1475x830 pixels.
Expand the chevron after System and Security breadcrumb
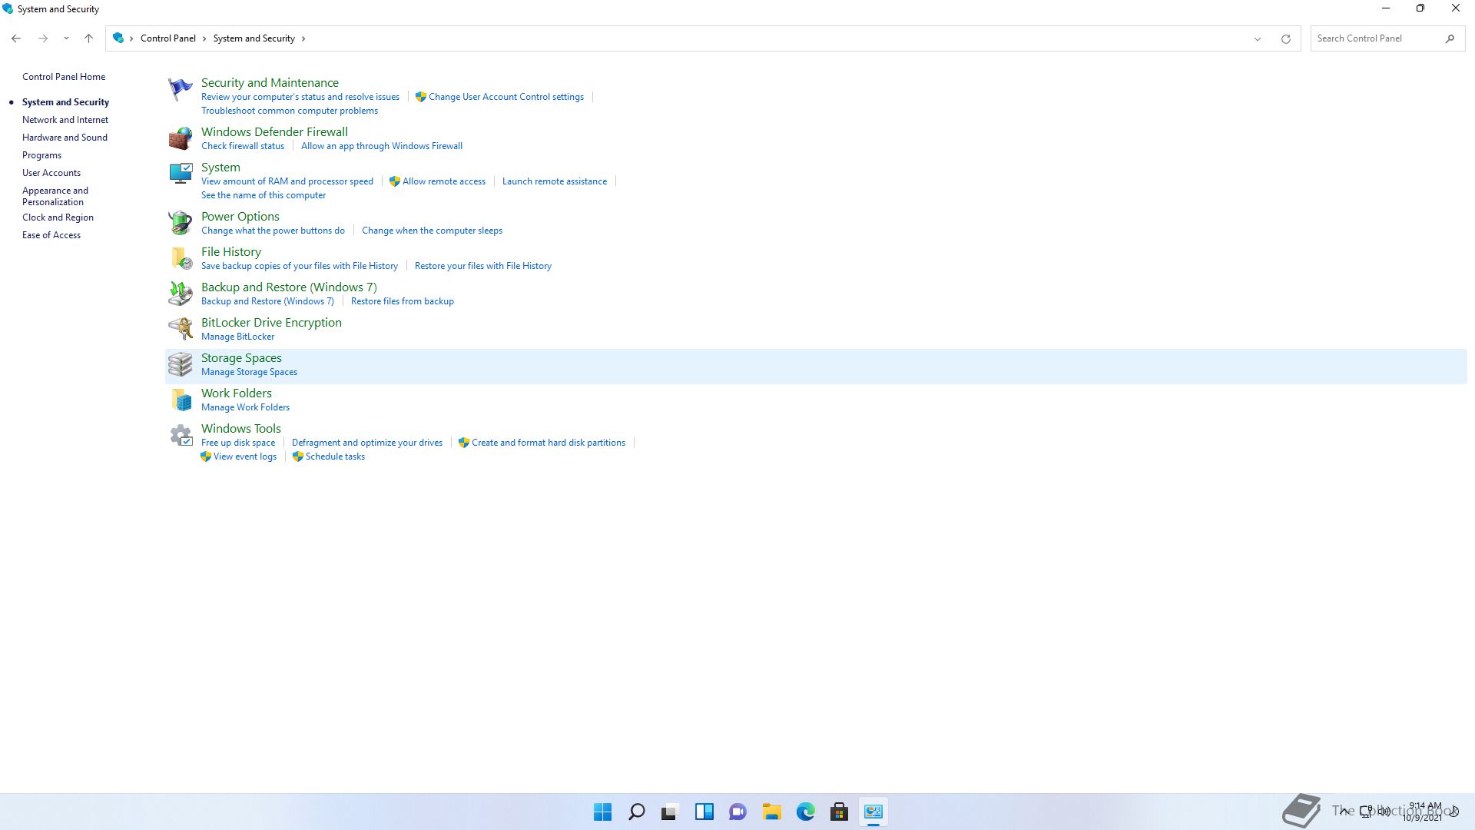[303, 38]
